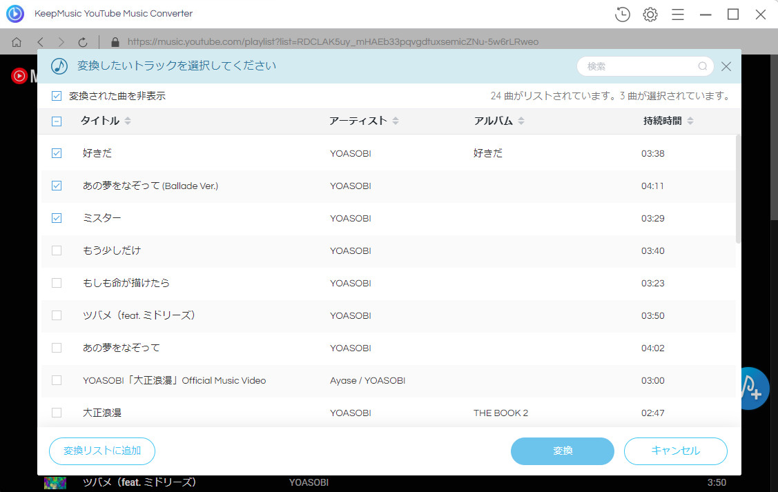This screenshot has height=492, width=778.
Task: Uncheck the 好きだ track
Action: click(57, 153)
